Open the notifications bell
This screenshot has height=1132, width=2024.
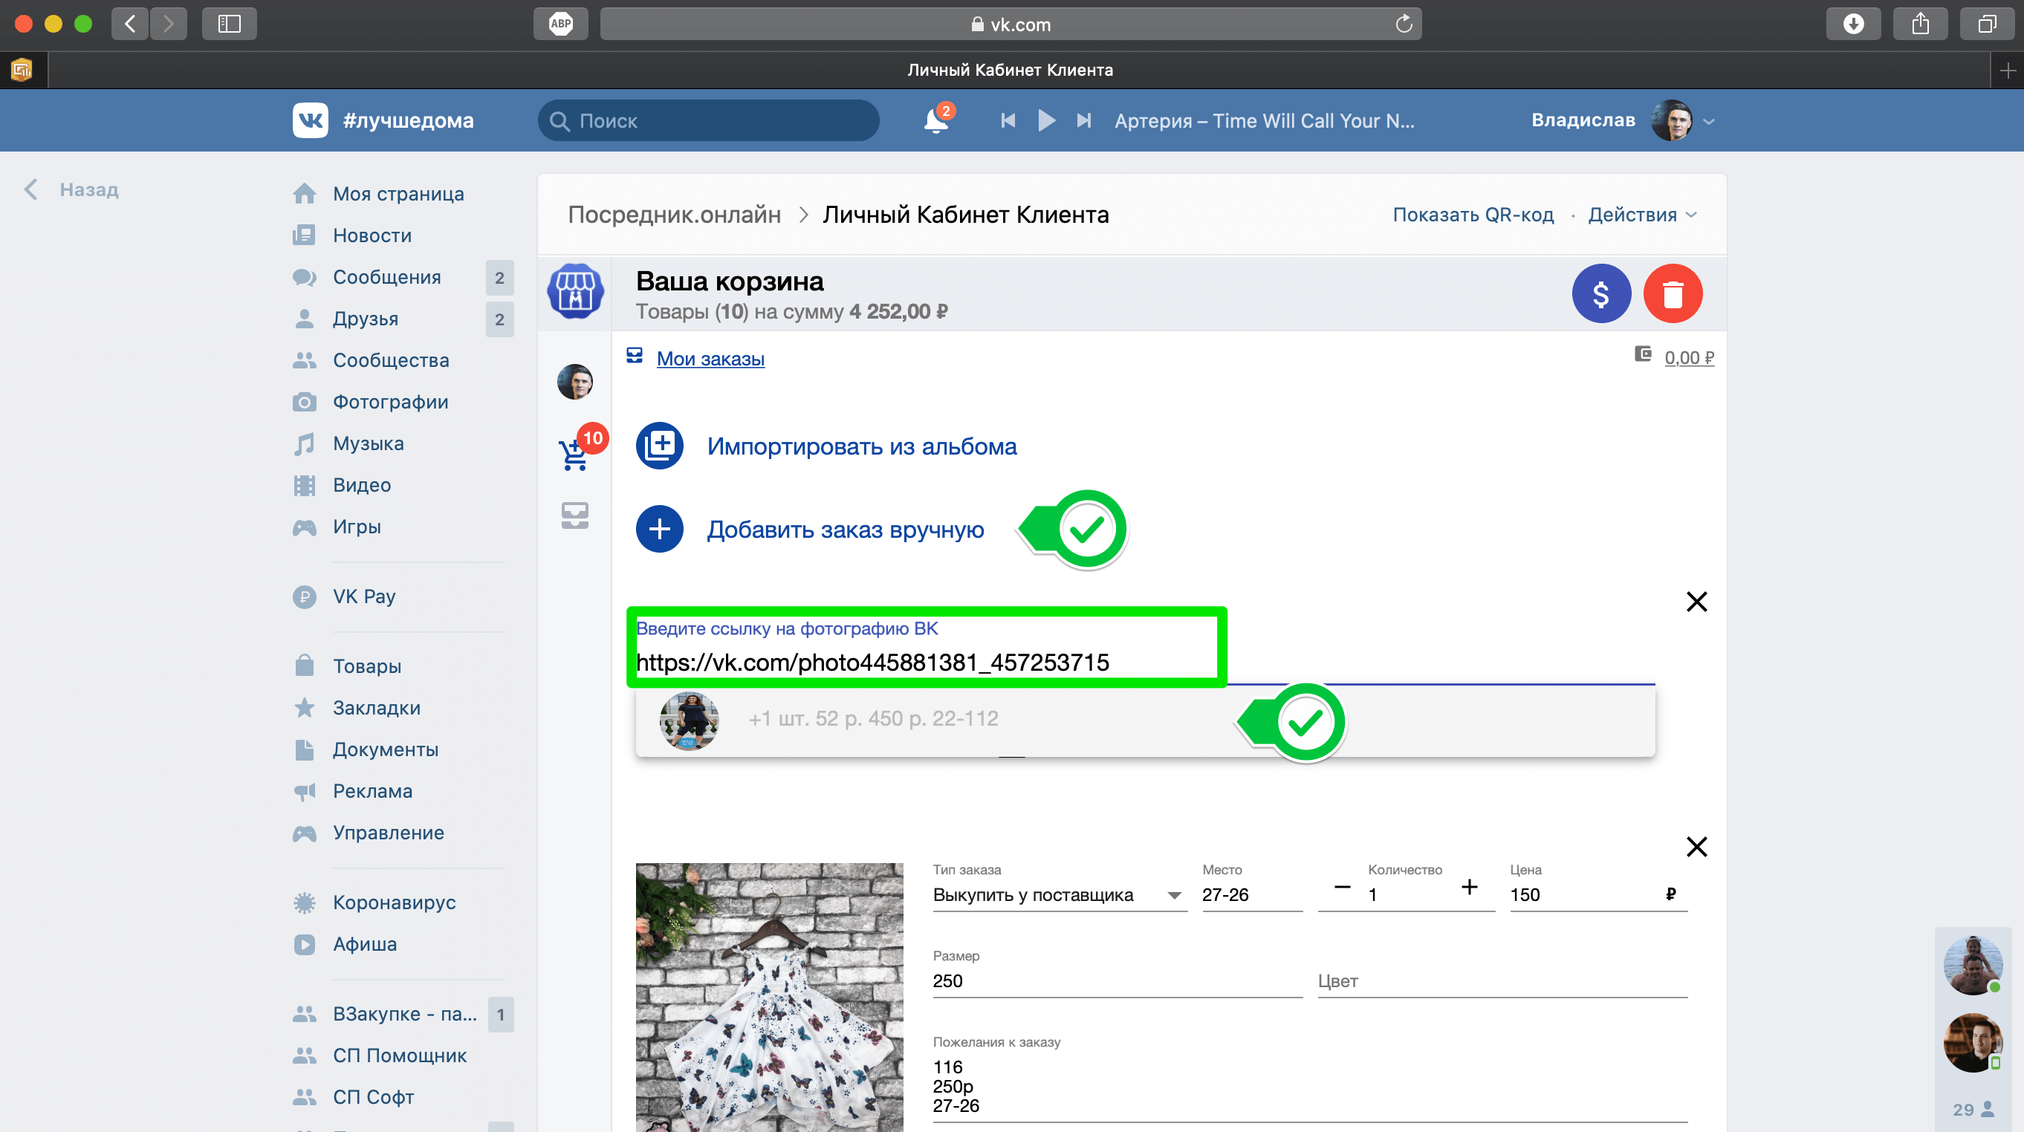935,121
